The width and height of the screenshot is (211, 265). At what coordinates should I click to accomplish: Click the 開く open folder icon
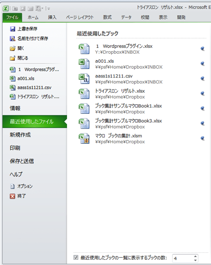(13, 48)
